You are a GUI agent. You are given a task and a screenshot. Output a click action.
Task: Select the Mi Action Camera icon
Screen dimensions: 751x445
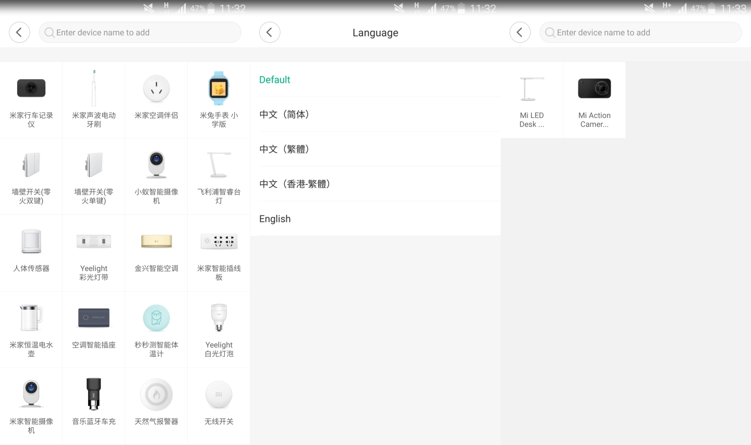point(594,89)
